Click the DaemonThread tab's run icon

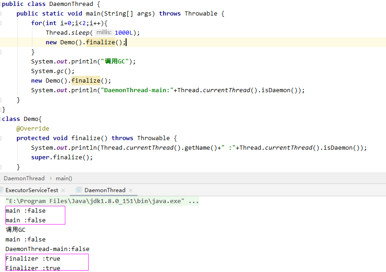tap(79, 190)
